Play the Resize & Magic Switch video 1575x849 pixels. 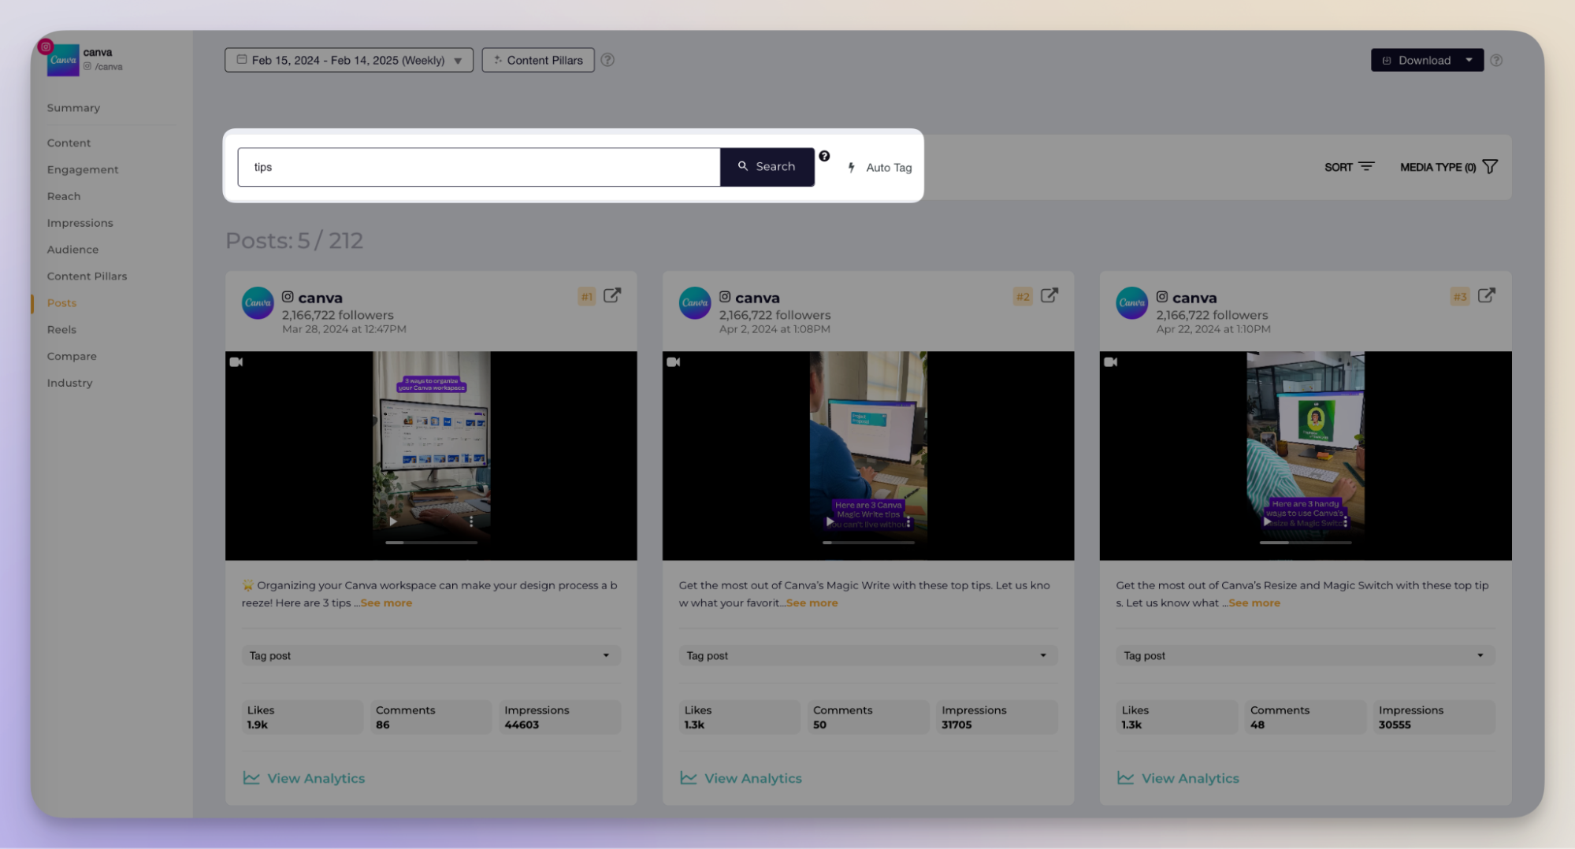click(1266, 521)
